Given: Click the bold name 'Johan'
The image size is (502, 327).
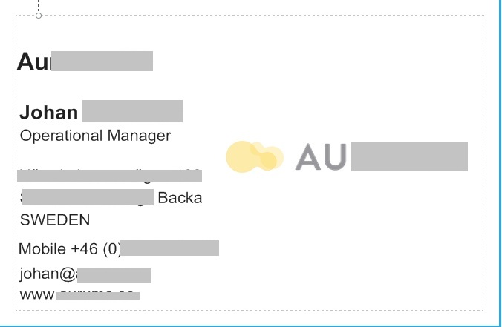Looking at the screenshot, I should tap(49, 113).
